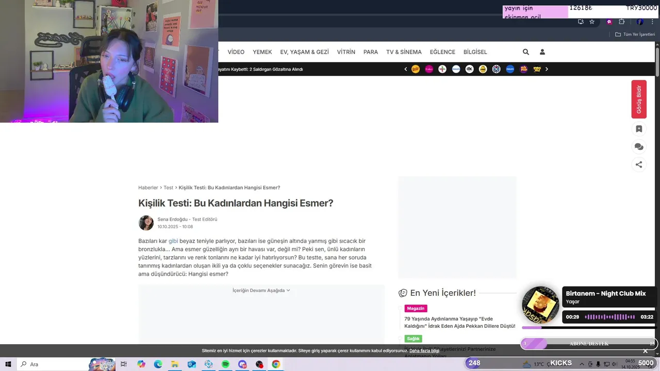
Task: Click the Sağlık category tag
Action: (413, 339)
